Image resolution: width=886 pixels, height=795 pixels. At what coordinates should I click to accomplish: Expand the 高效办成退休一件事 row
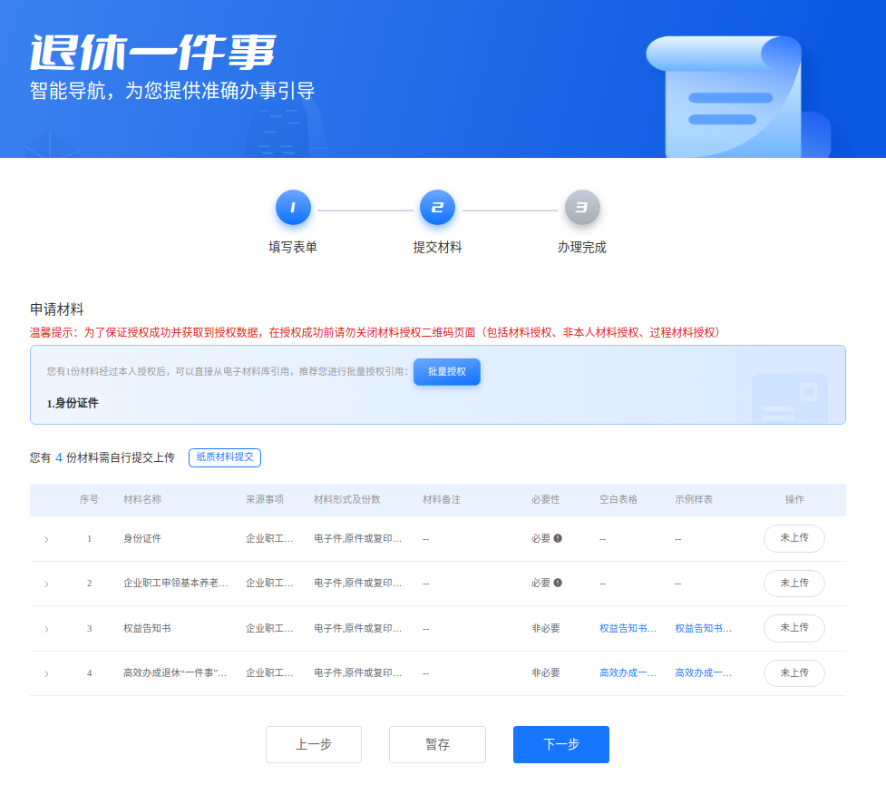pos(46,673)
